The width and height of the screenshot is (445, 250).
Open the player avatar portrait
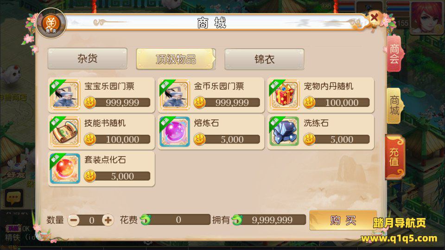426,17
